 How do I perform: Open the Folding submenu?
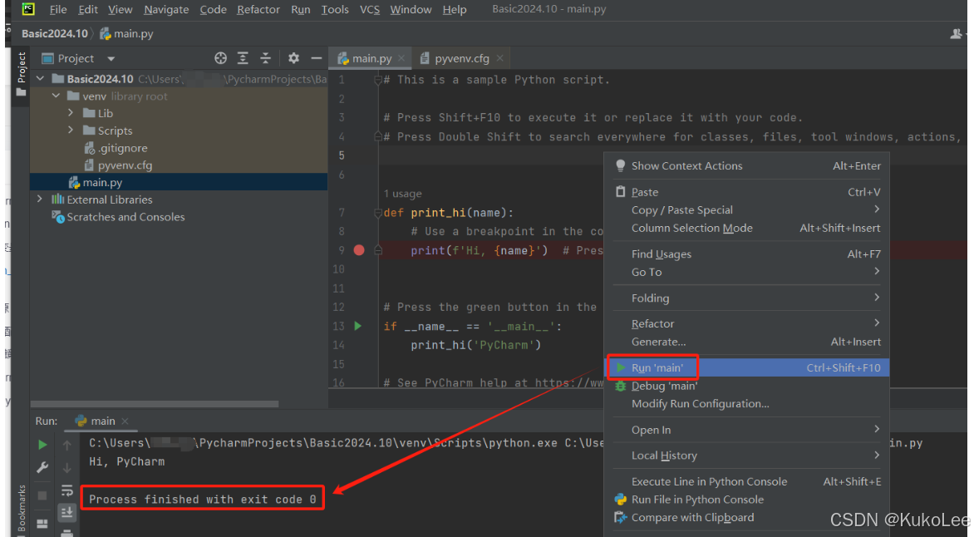coord(746,298)
